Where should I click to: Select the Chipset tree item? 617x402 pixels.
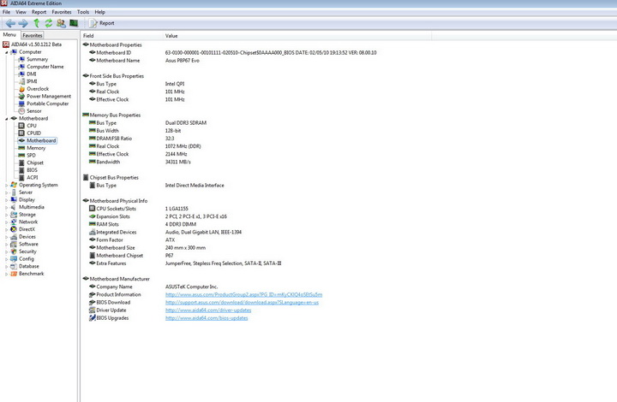coord(35,163)
